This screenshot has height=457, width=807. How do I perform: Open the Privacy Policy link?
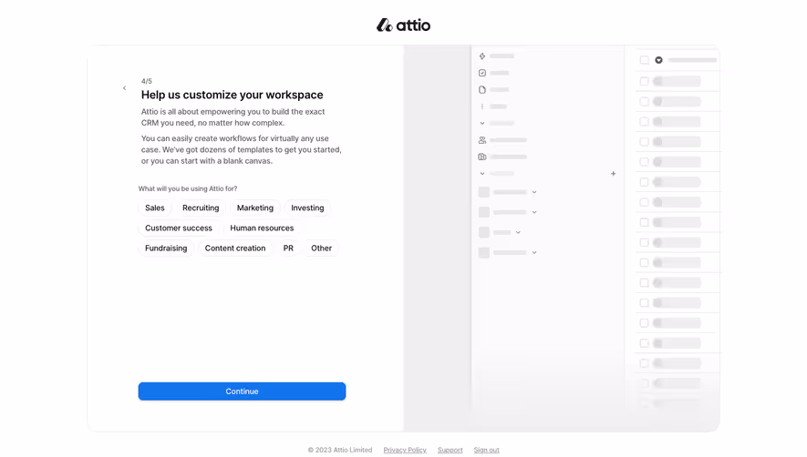click(x=405, y=450)
